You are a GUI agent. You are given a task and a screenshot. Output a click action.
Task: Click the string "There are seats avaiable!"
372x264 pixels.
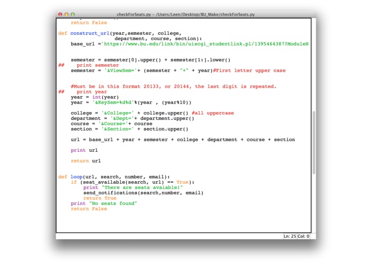pyautogui.click(x=142, y=188)
